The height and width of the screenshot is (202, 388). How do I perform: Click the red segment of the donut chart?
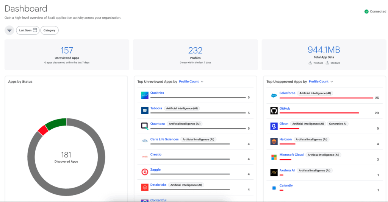tap(43, 130)
